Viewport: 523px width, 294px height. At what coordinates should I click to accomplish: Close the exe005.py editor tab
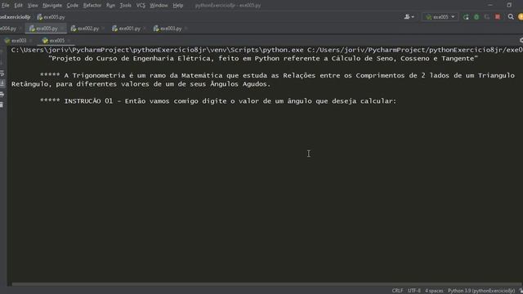pyautogui.click(x=62, y=29)
